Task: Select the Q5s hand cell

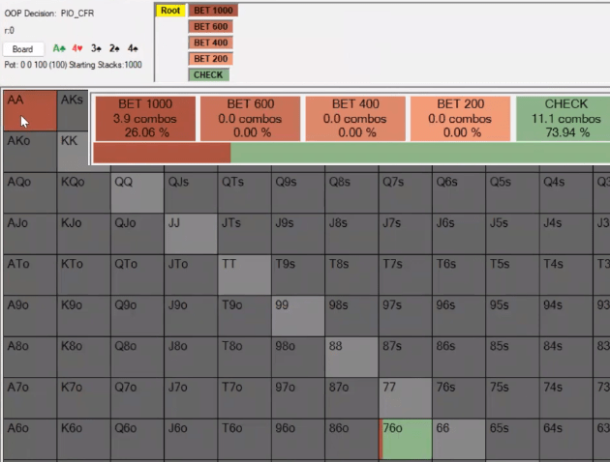Action: tap(513, 193)
